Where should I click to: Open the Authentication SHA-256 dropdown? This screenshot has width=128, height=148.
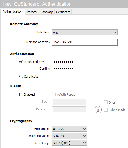tap(69, 136)
